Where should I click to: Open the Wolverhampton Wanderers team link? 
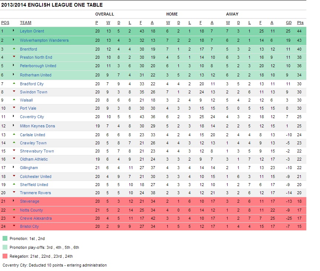point(44,40)
